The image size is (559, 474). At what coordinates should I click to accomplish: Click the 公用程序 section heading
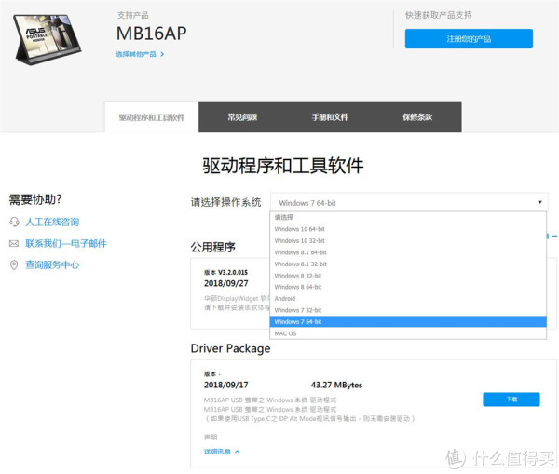(x=212, y=247)
